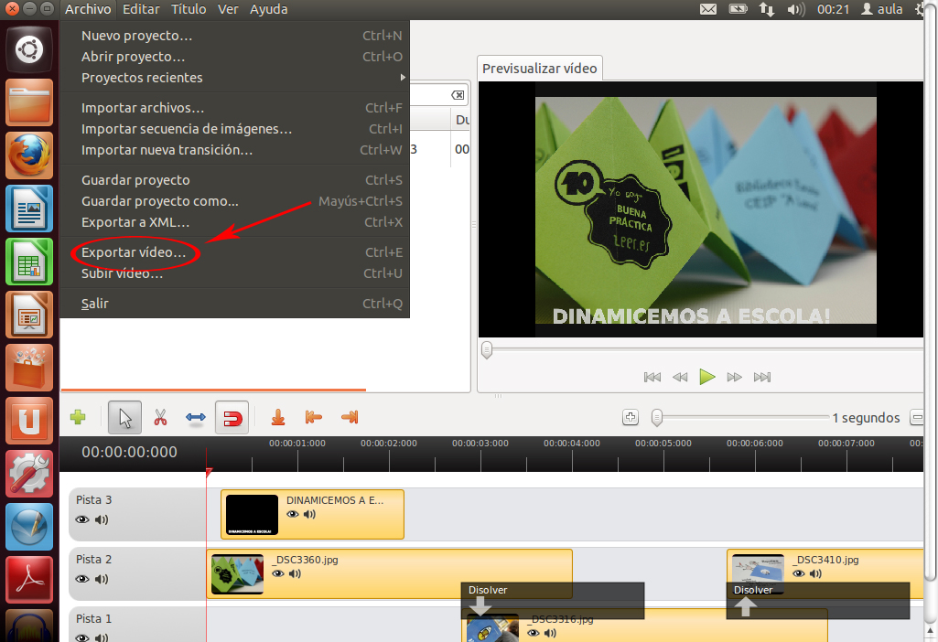The width and height of the screenshot is (938, 642).
Task: Jump to next marker
Action: point(349,418)
